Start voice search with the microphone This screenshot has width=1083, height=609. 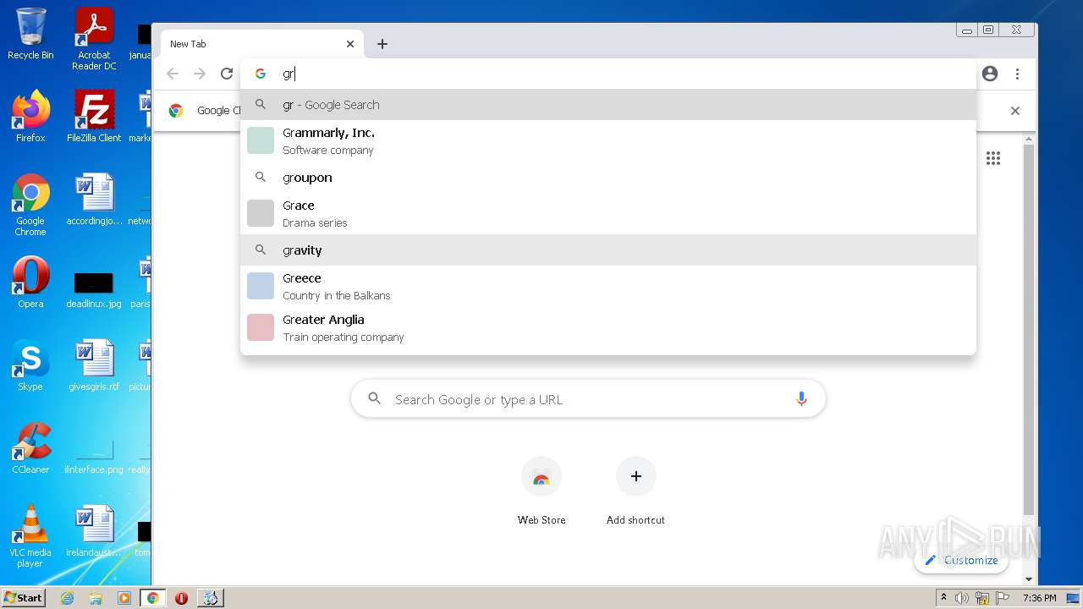(x=801, y=399)
